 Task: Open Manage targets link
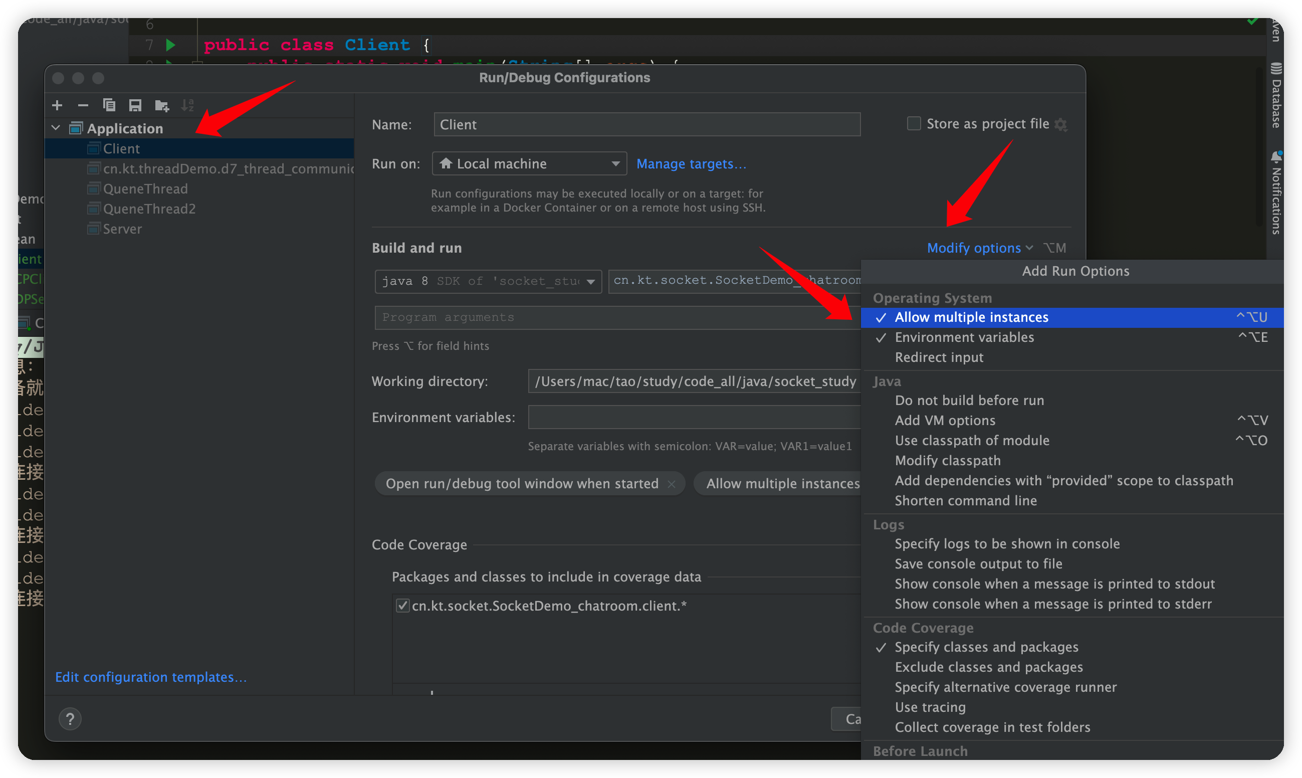pos(691,164)
